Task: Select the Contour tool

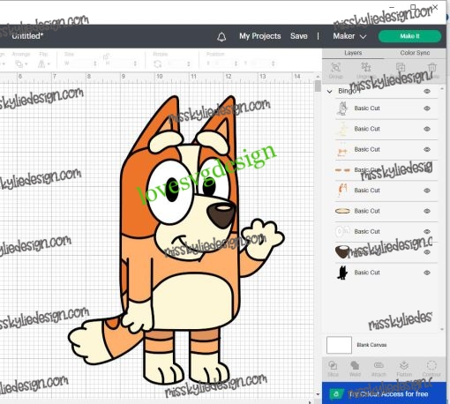Action: (431, 369)
